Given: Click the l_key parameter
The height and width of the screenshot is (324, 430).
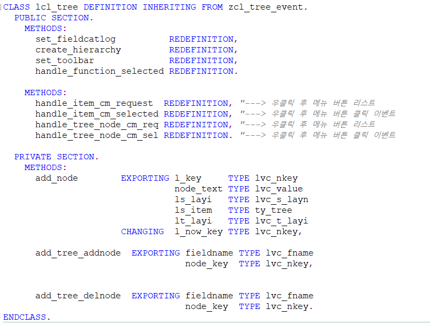Looking at the screenshot, I should click(x=188, y=178).
